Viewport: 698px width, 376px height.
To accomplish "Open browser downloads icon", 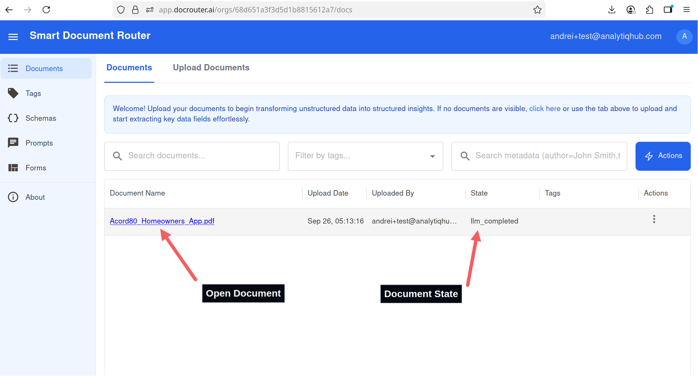I will tap(612, 10).
